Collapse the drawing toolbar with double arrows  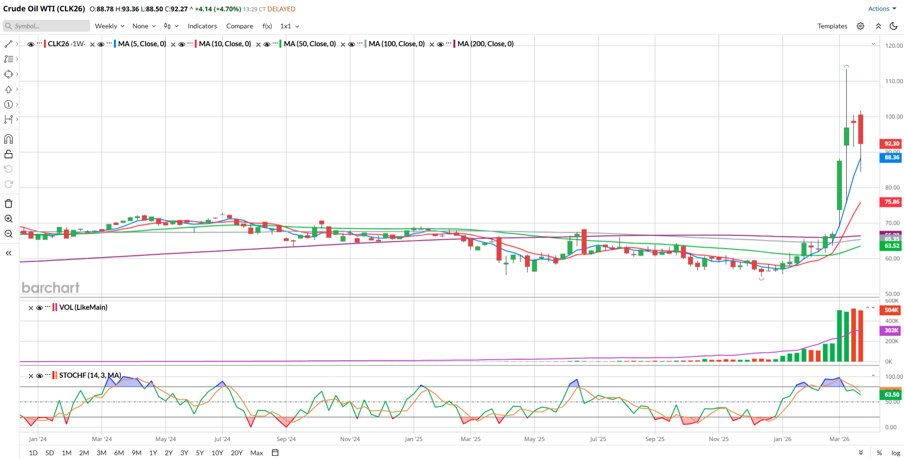[9, 253]
